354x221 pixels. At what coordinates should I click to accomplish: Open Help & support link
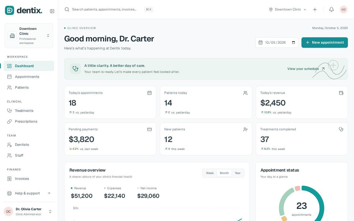29,193
